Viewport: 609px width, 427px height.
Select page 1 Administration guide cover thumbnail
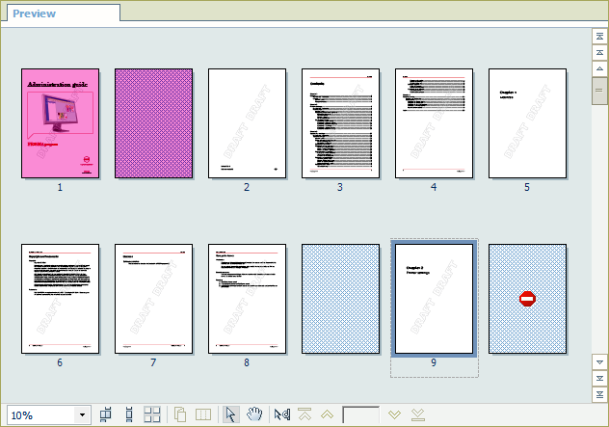click(x=60, y=123)
